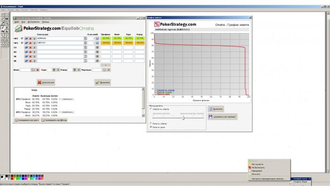330x186 pixels.
Task: Expand the MP3 hand range dropdown
Action: pos(85,43)
